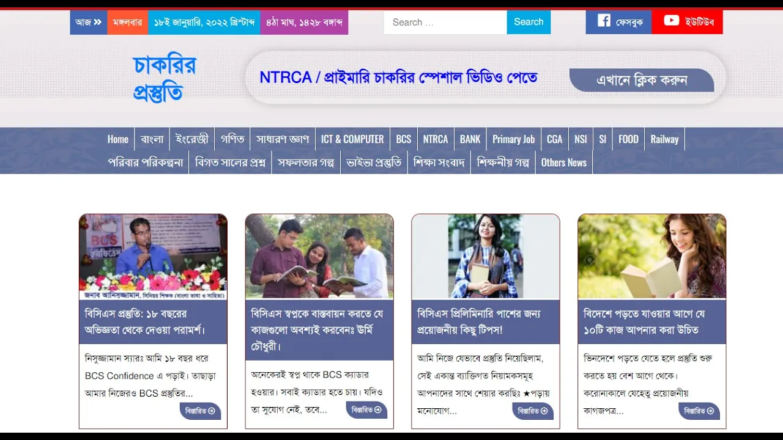Open the ICT & COMPUTER menu
The image size is (783, 440).
(352, 139)
